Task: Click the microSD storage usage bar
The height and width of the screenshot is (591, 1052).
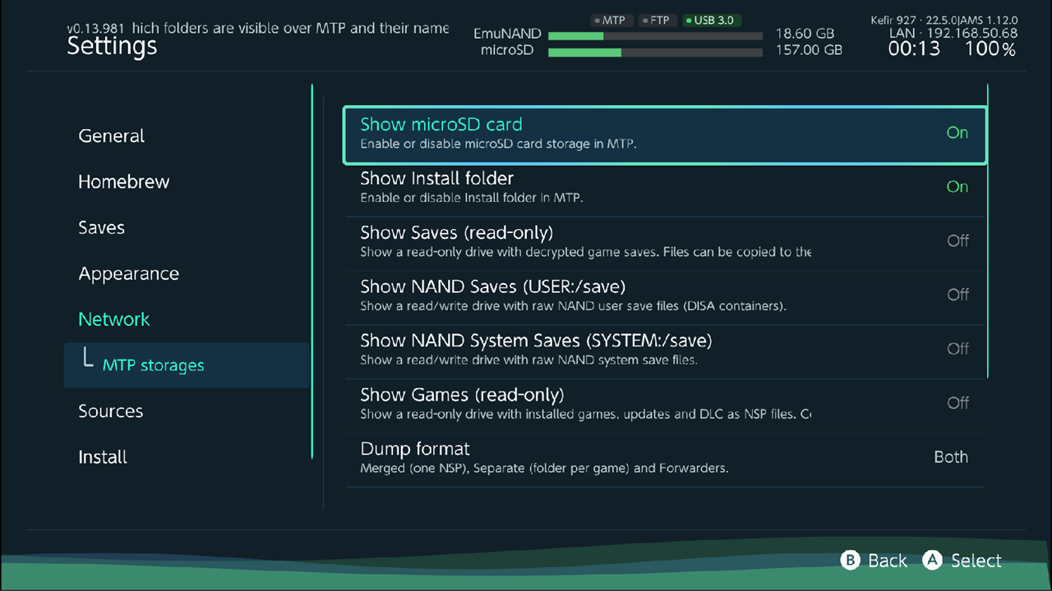Action: click(655, 52)
